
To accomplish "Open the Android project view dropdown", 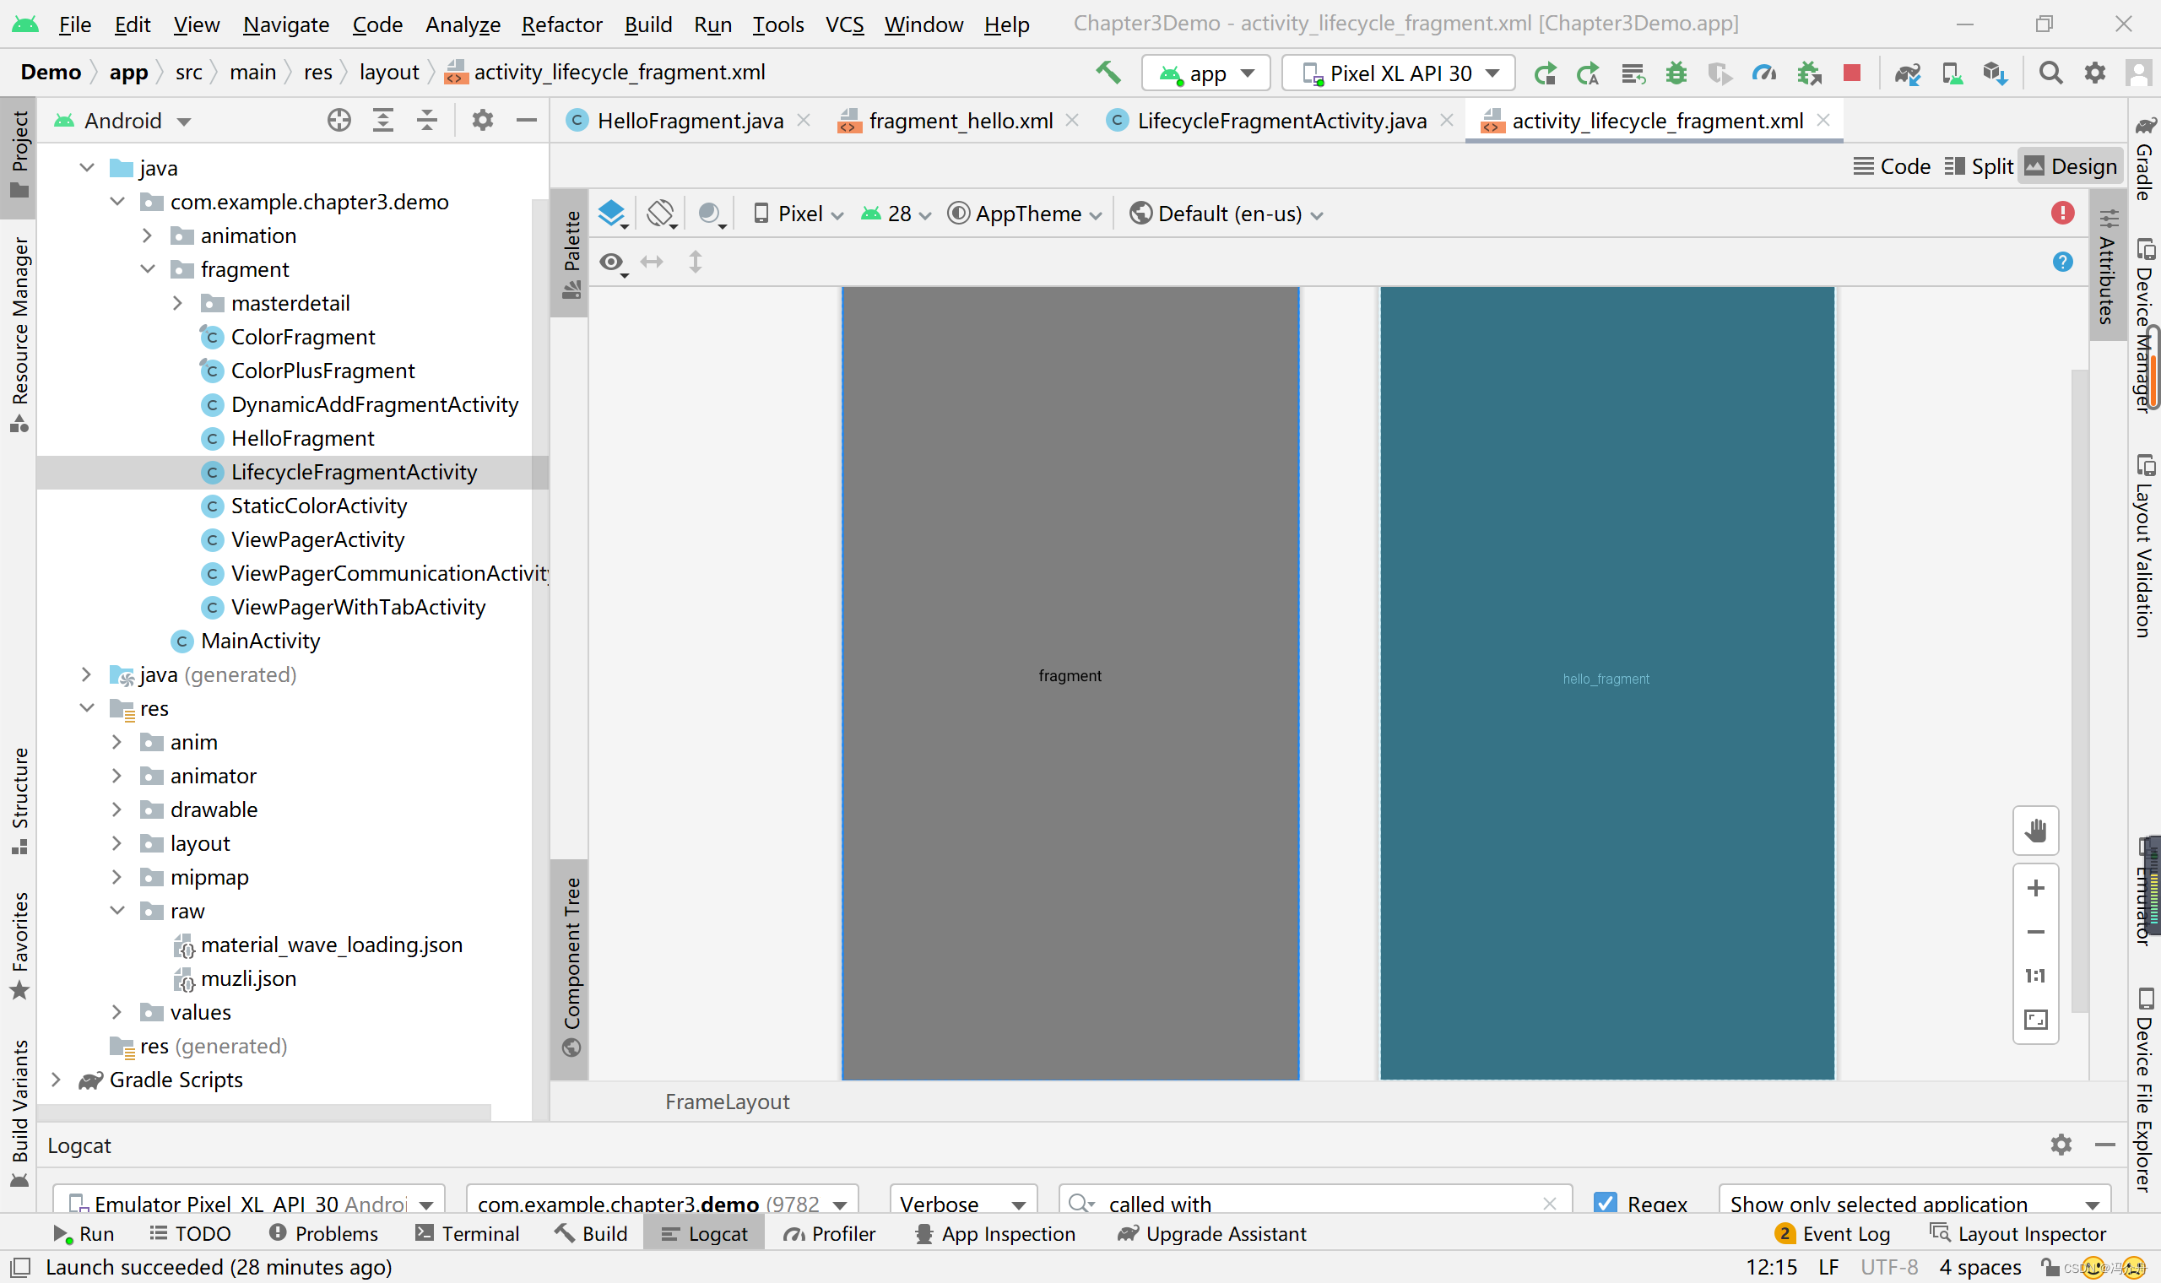I will pos(122,120).
